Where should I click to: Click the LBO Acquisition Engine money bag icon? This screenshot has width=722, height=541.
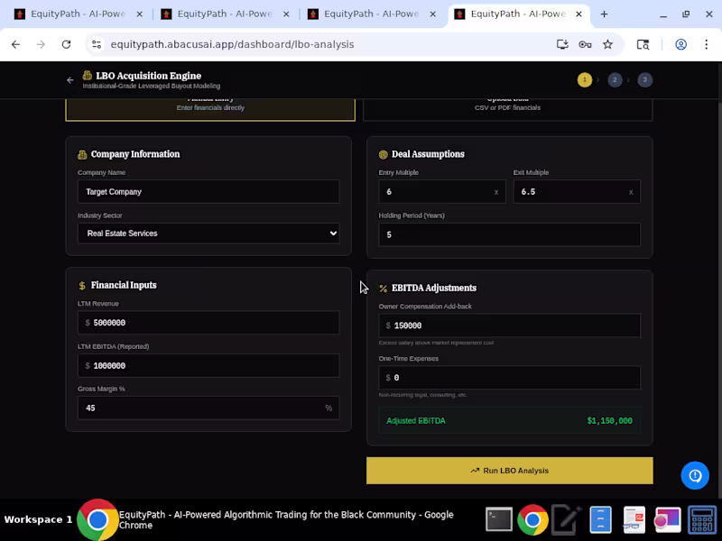pyautogui.click(x=86, y=77)
